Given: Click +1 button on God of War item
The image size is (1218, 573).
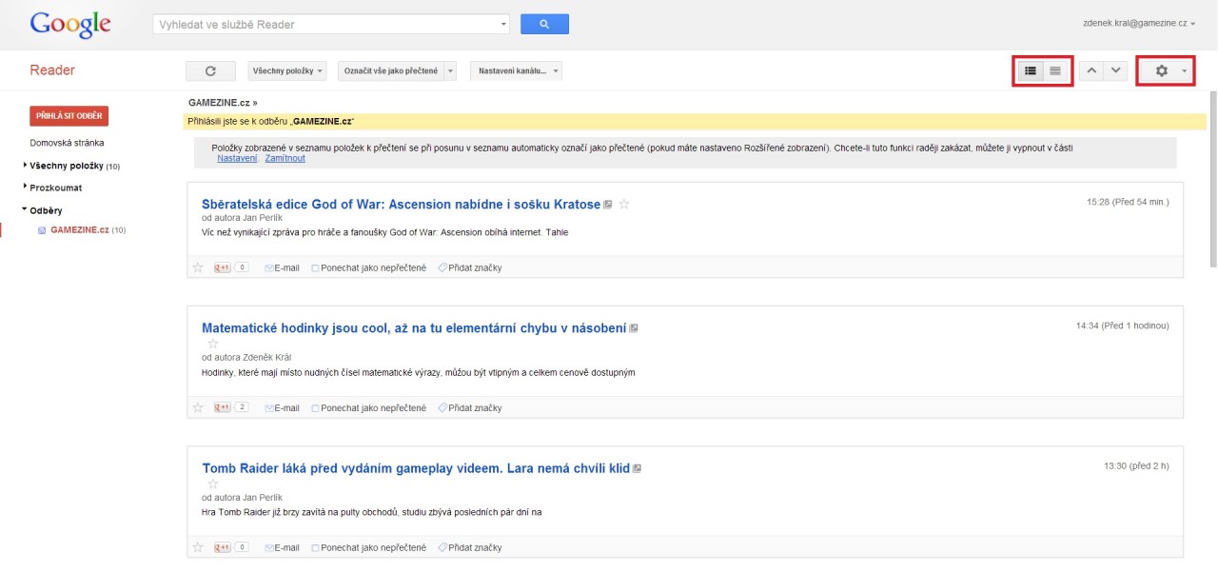Looking at the screenshot, I should click(x=223, y=267).
